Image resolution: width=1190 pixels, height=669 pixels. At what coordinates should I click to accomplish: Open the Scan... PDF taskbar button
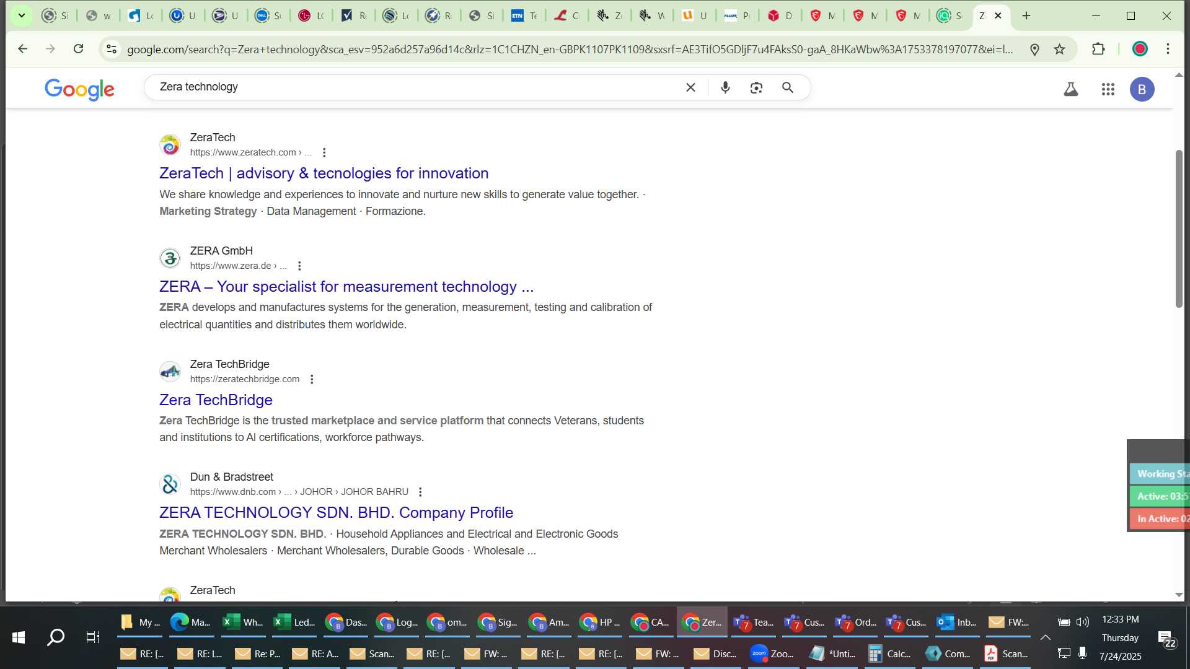1006,654
